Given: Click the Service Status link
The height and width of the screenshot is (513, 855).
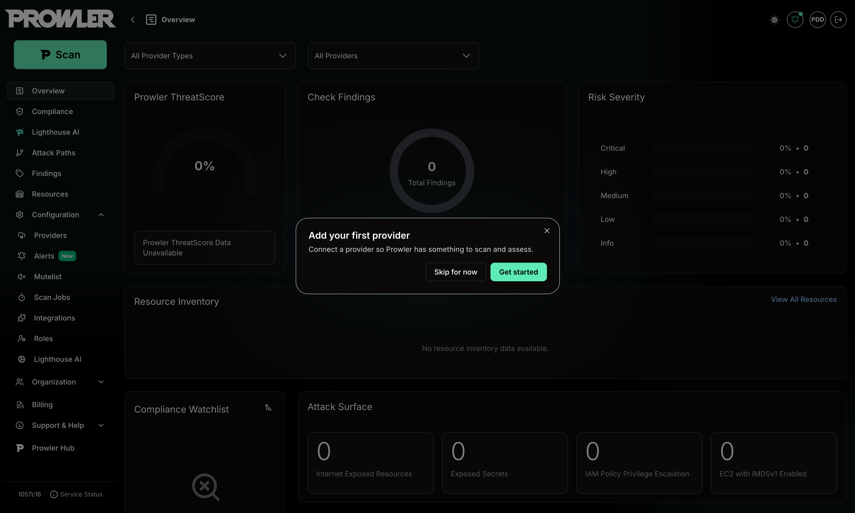Looking at the screenshot, I should pos(76,494).
